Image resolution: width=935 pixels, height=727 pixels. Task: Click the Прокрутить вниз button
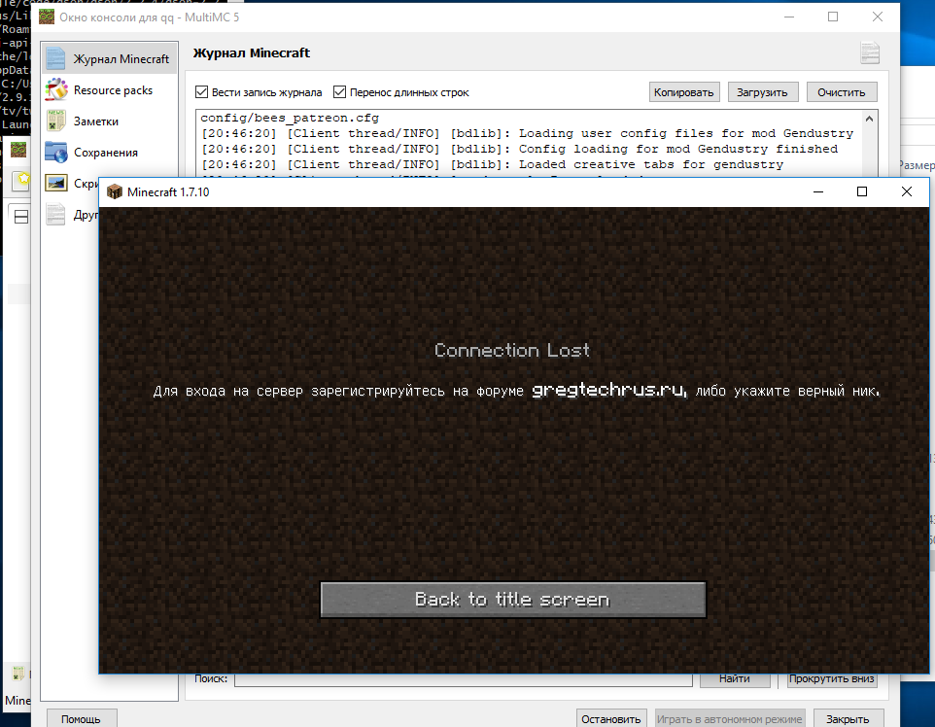(832, 678)
